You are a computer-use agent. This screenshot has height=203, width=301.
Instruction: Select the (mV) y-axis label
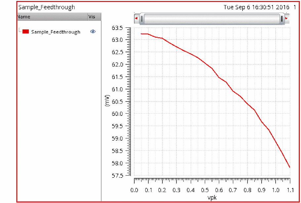[x=107, y=101]
